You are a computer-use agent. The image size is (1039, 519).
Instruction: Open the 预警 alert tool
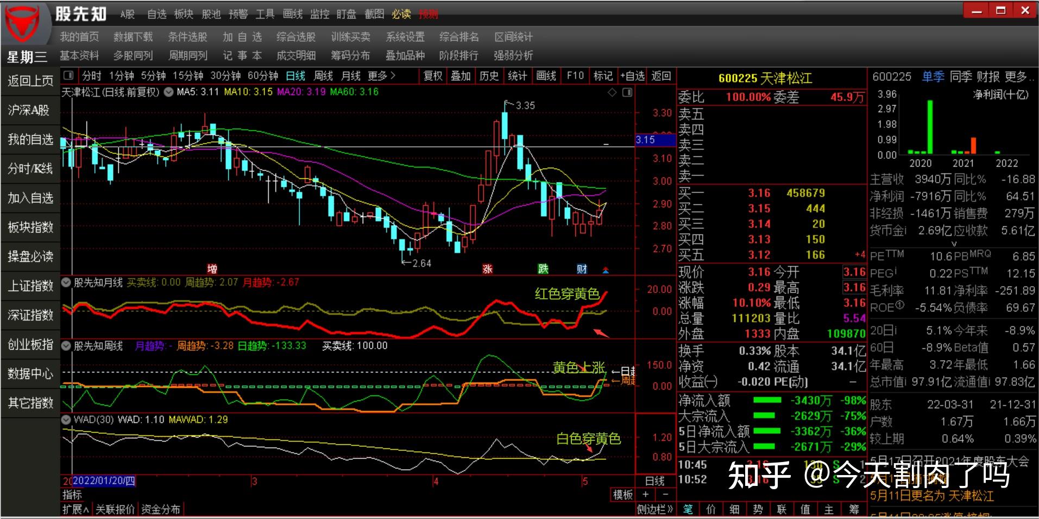click(x=238, y=14)
